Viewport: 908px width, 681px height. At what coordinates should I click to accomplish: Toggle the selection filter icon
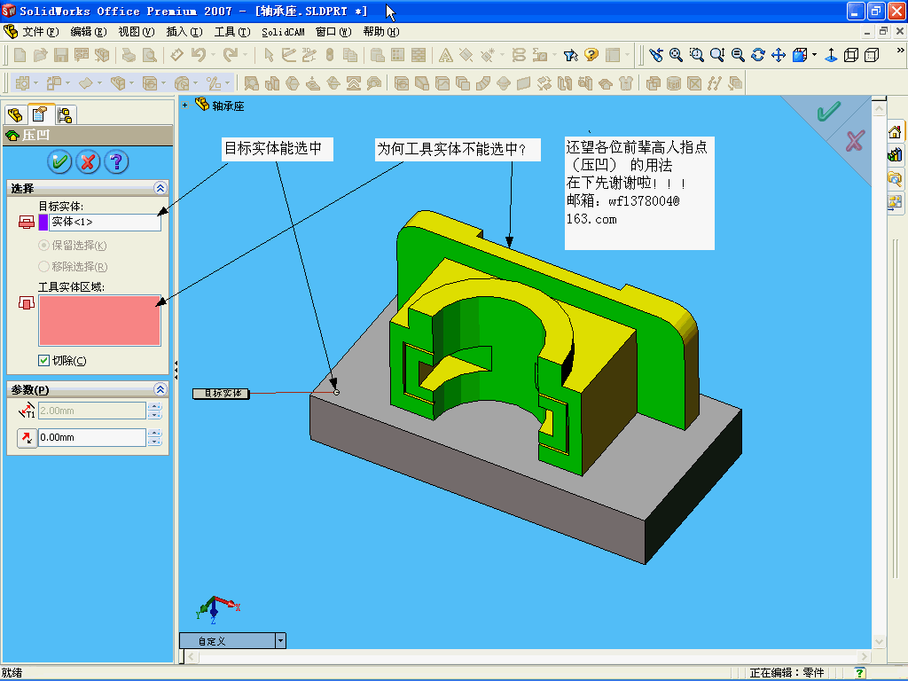click(570, 55)
